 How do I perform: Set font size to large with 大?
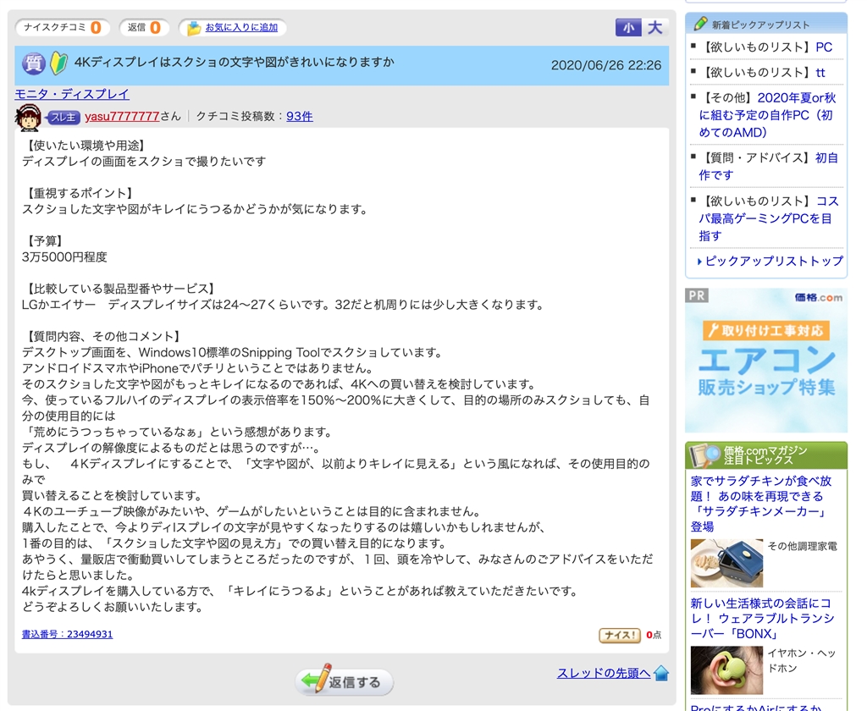tap(655, 28)
